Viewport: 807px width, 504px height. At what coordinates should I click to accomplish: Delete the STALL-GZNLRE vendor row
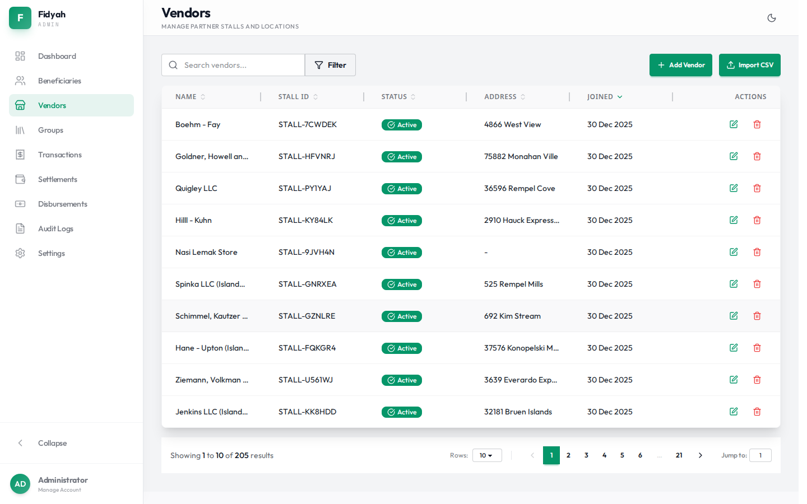coord(757,316)
